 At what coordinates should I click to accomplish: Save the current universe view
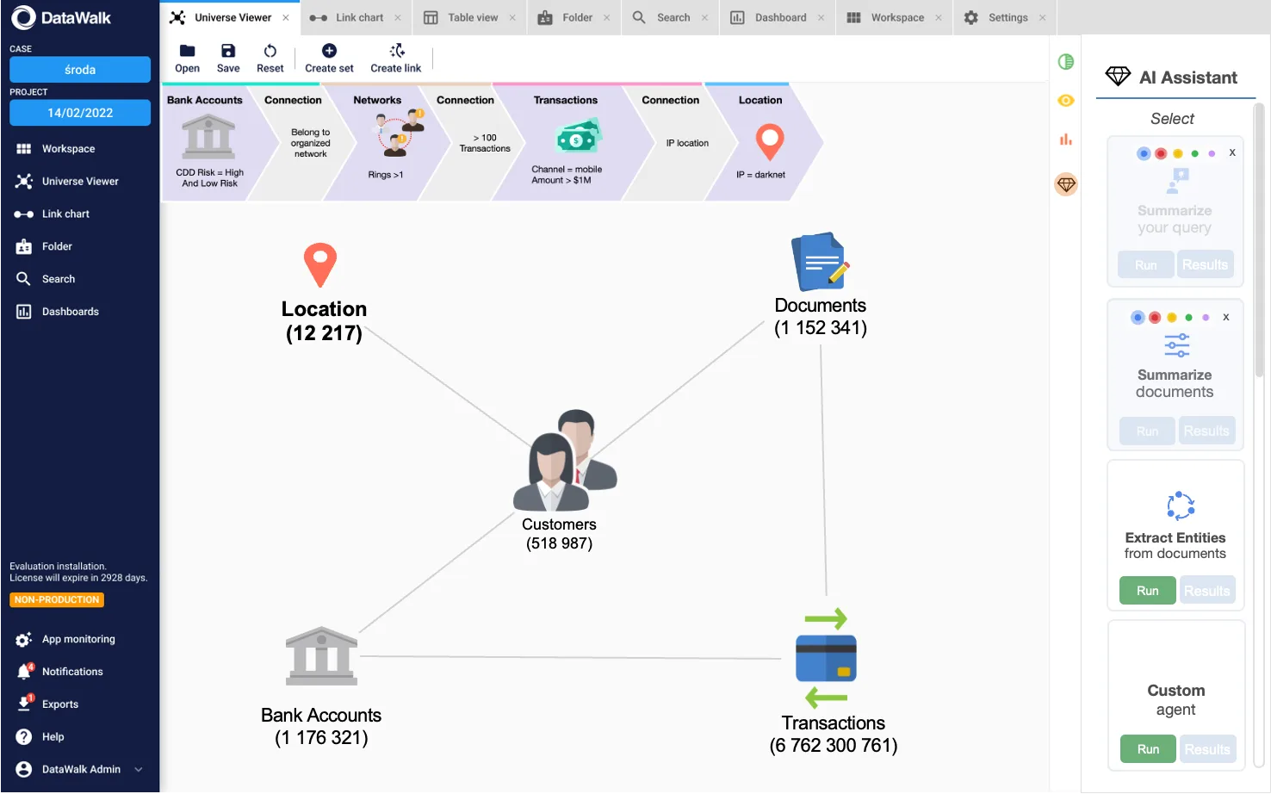point(228,56)
